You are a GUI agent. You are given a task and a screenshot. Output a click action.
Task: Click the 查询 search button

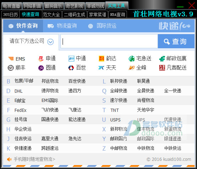(x=176, y=42)
